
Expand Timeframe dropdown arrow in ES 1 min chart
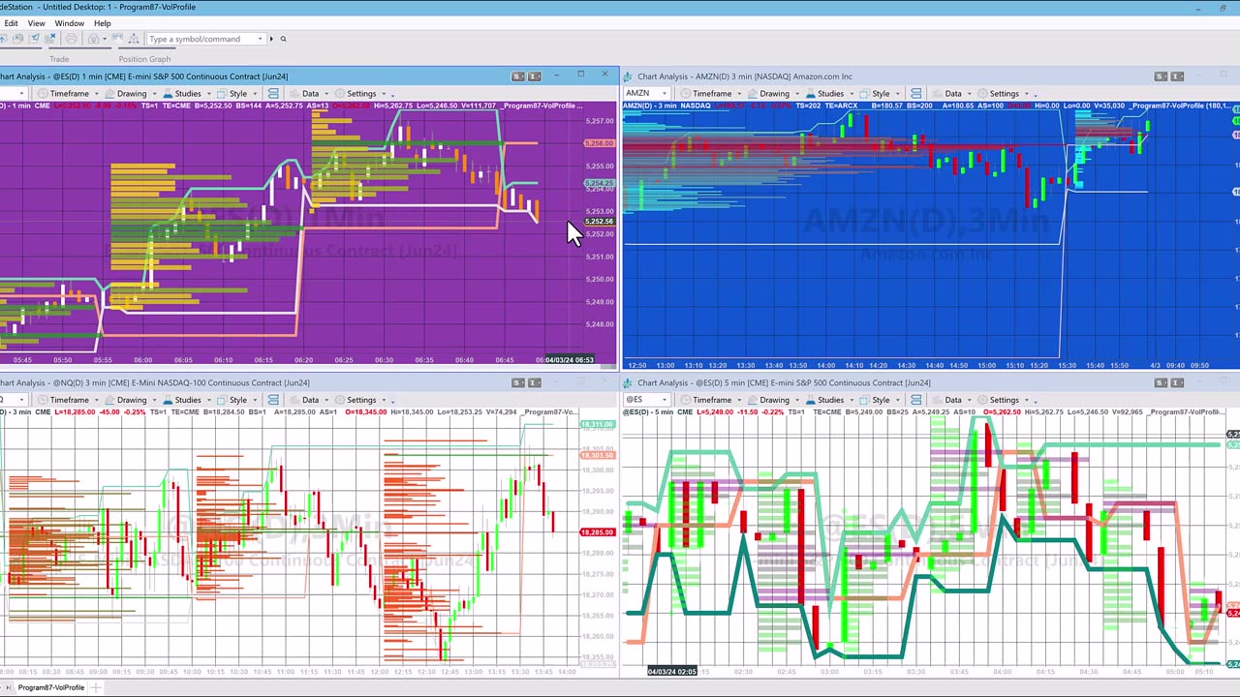(x=96, y=94)
